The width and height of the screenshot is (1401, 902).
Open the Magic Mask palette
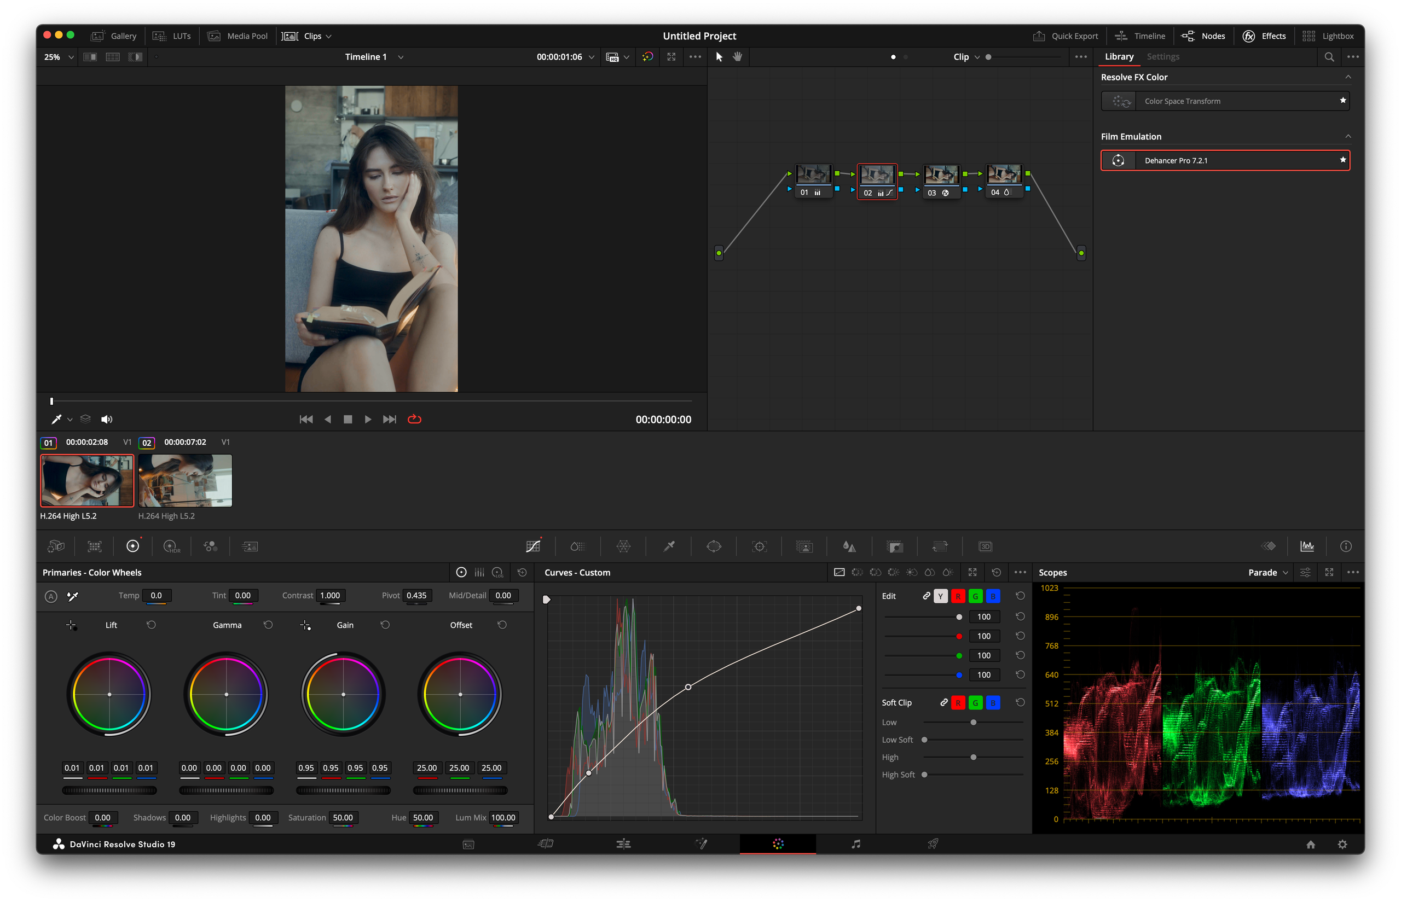(804, 546)
